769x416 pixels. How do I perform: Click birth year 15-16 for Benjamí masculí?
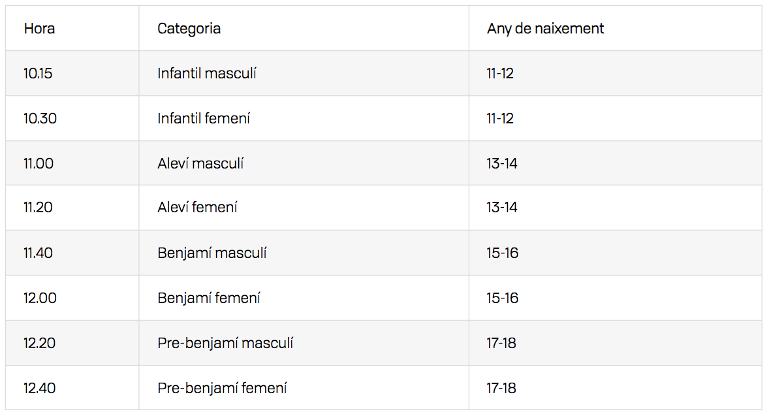click(502, 253)
